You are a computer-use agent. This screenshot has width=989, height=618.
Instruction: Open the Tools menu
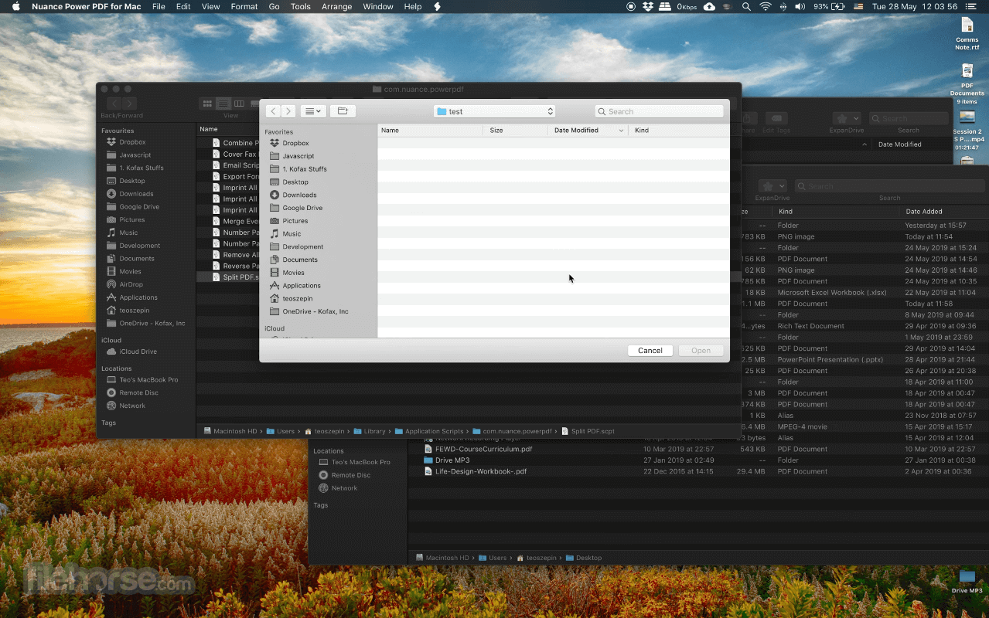pos(301,6)
